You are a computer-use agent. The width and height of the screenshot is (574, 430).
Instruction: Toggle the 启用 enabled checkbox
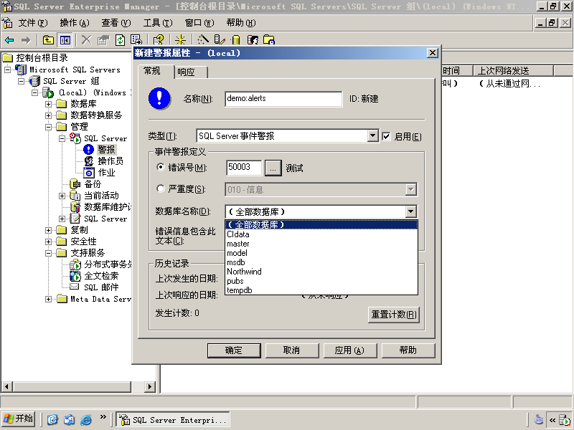tap(386, 136)
